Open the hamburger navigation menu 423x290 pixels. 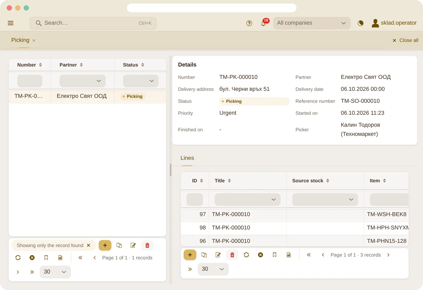pyautogui.click(x=11, y=23)
